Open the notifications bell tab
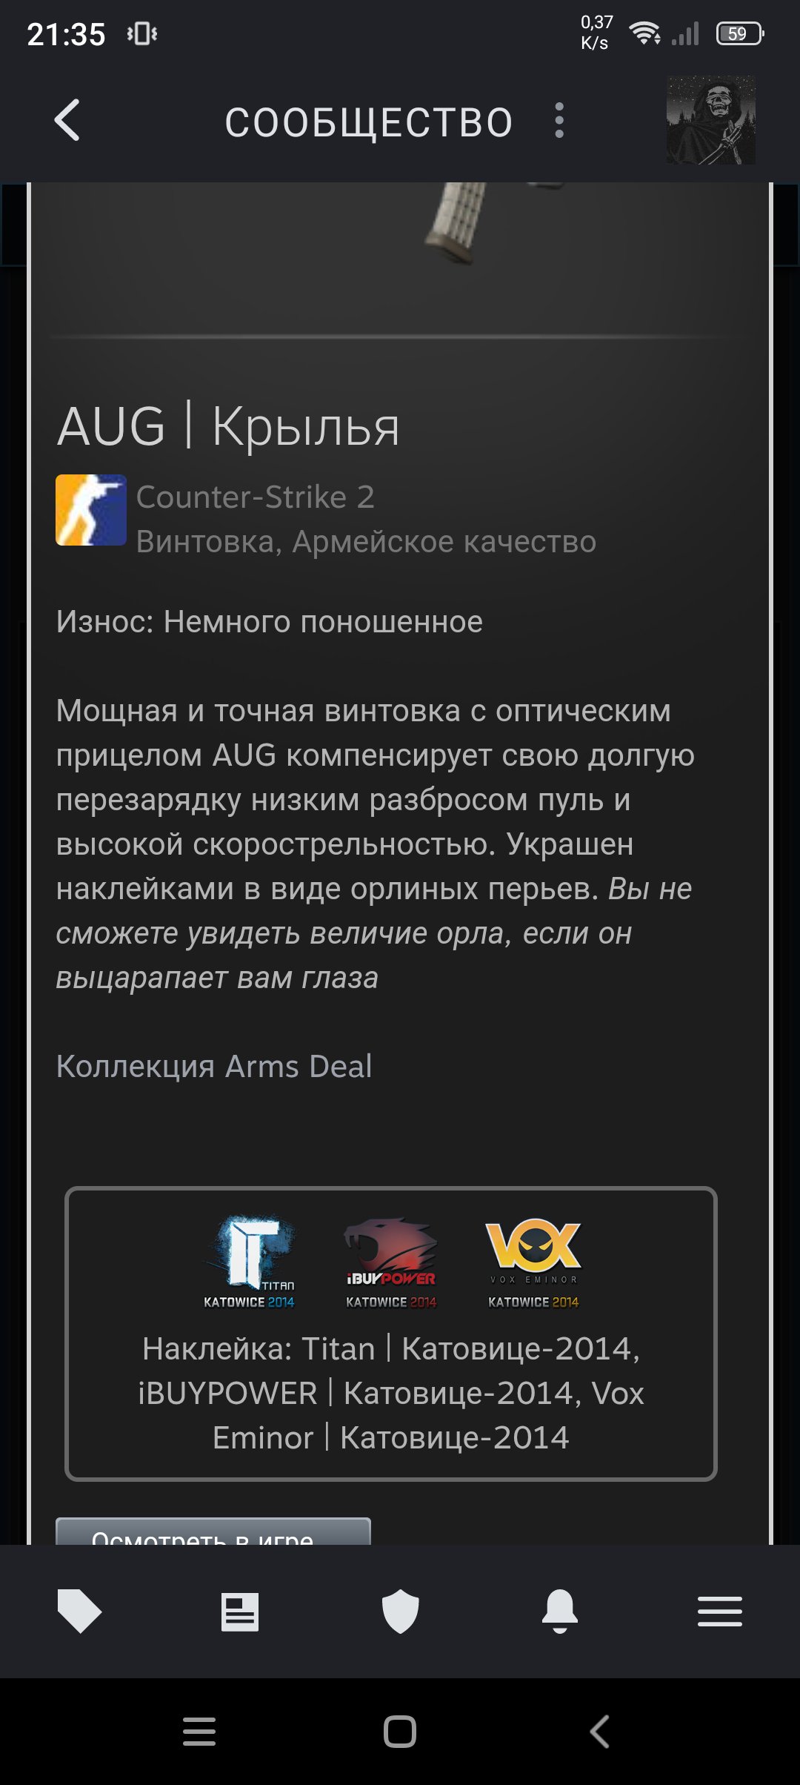 [x=560, y=1612]
